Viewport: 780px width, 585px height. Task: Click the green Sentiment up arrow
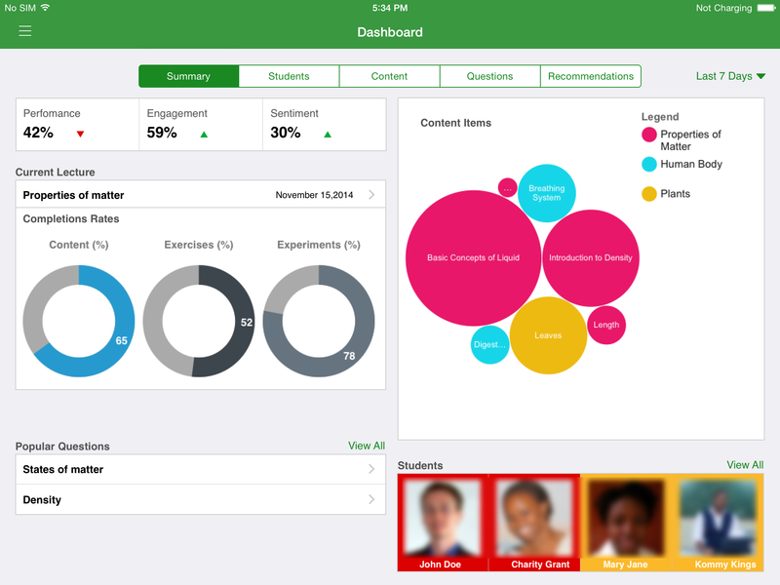tap(328, 135)
